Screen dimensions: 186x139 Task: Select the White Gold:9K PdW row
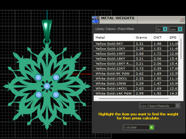click(x=136, y=73)
